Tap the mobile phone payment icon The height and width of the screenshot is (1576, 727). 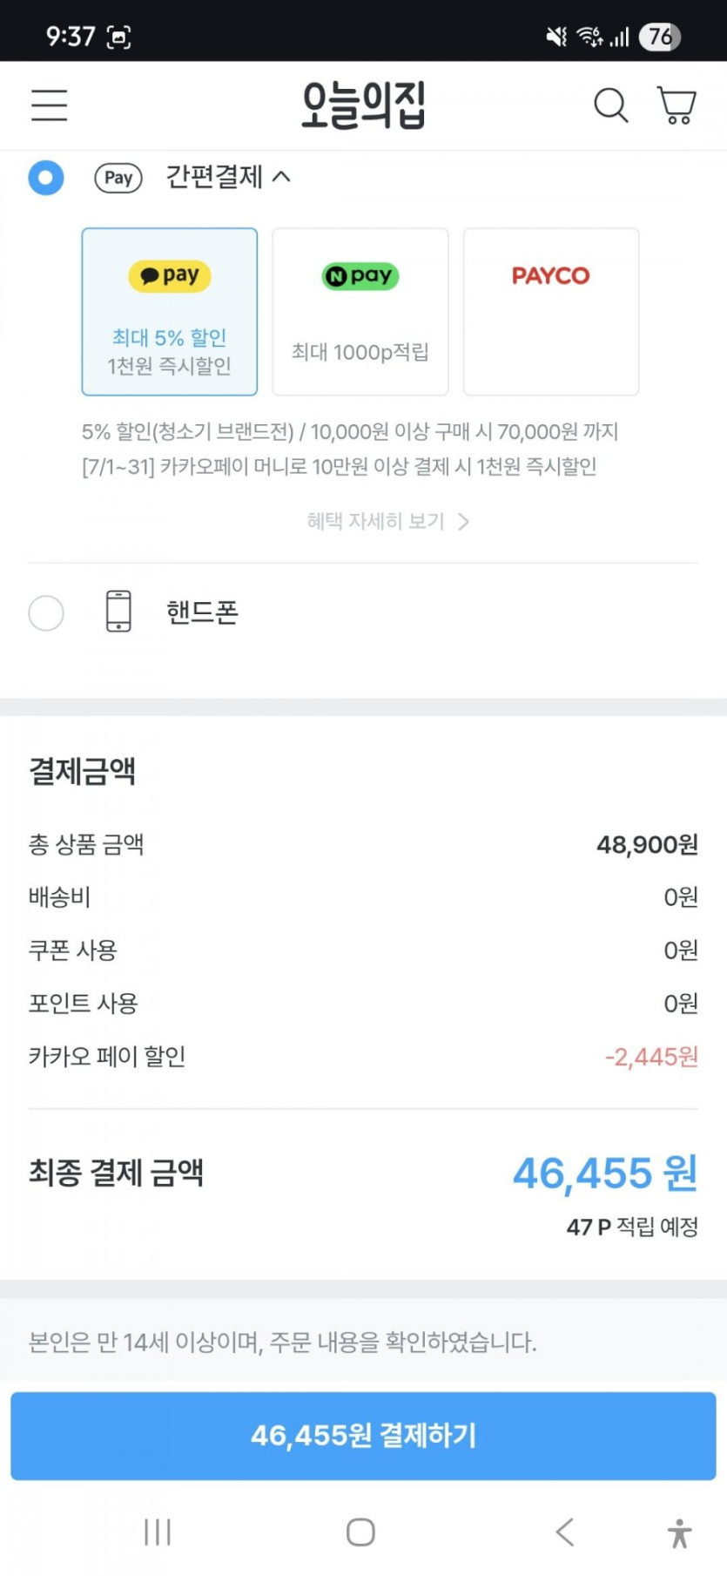coord(118,611)
